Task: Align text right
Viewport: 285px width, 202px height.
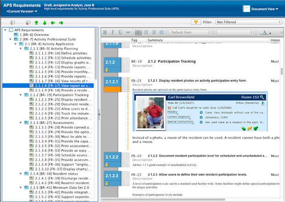Action: [x=154, y=33]
